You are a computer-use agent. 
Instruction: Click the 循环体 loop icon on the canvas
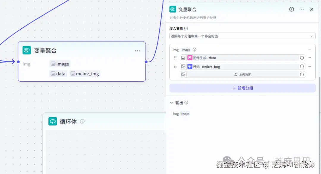(x=53, y=121)
